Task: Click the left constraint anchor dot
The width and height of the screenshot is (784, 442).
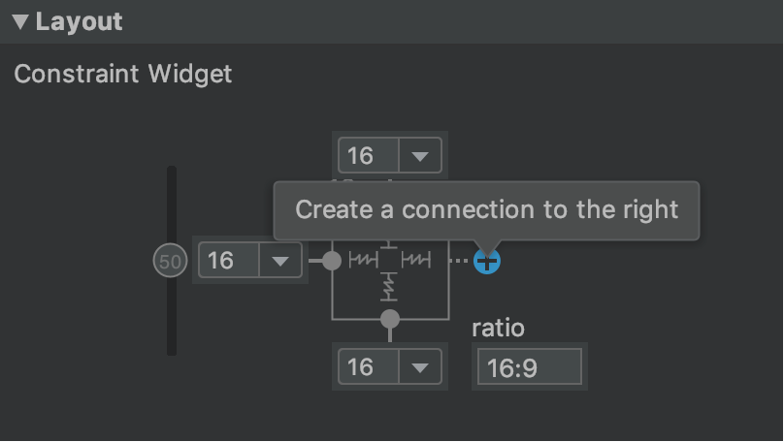Action: pos(332,261)
